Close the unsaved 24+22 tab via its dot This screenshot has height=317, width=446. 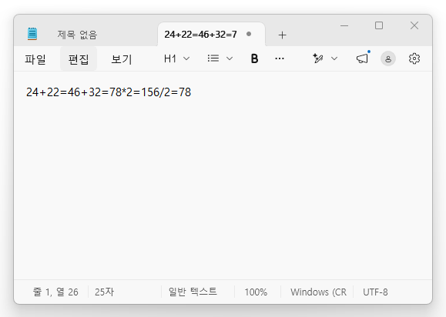[x=249, y=35]
